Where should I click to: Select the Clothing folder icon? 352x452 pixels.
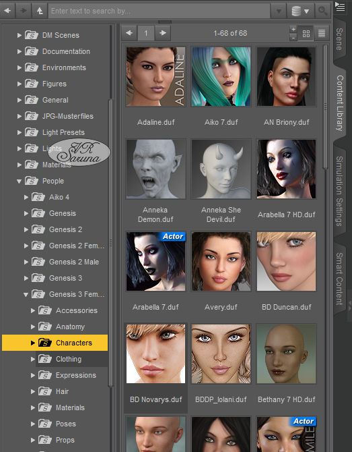pos(45,359)
